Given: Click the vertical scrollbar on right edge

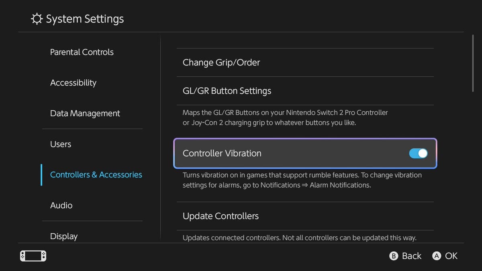Looking at the screenshot, I should click(473, 63).
